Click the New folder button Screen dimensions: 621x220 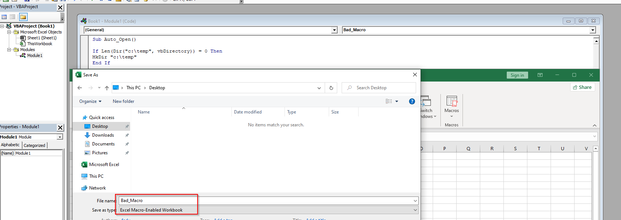pyautogui.click(x=123, y=101)
